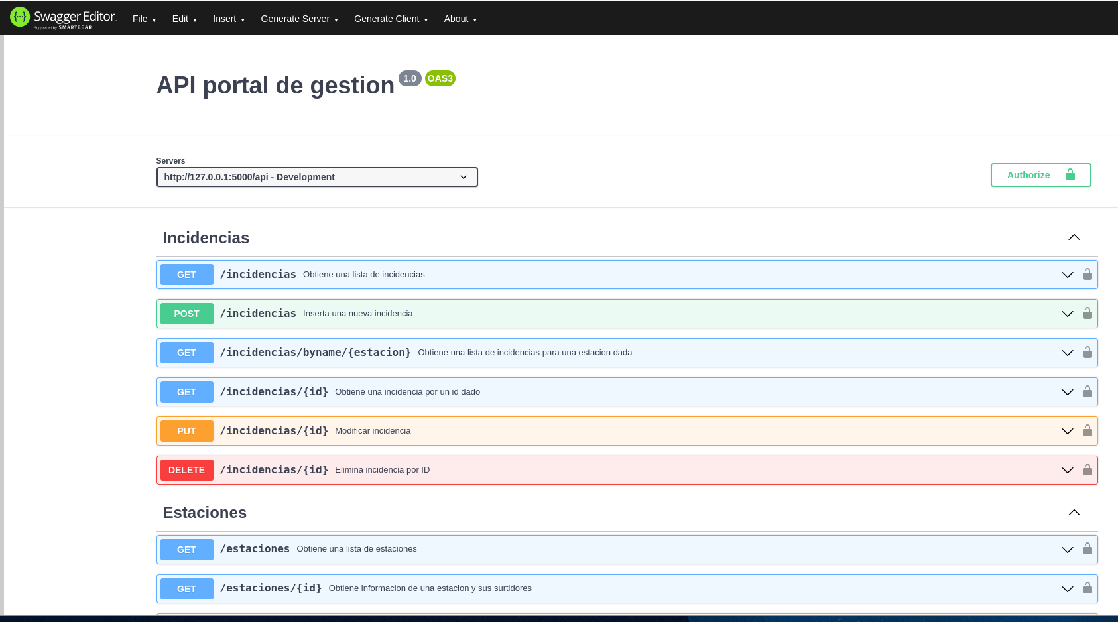Expand the GET /incidencias/{id} operation chevron
Viewport: 1118px width, 622px height.
tap(1068, 392)
